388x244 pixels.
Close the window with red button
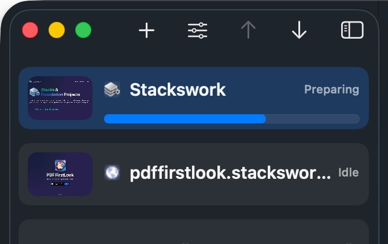click(x=30, y=30)
